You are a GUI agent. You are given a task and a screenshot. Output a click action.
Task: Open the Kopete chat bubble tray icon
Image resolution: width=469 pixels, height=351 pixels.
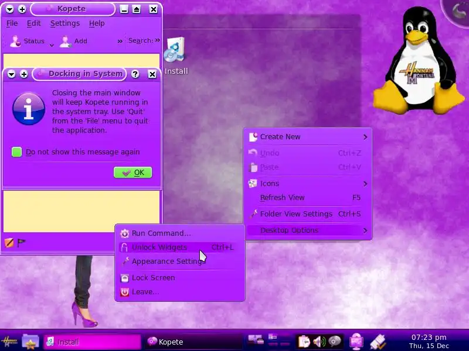click(334, 341)
